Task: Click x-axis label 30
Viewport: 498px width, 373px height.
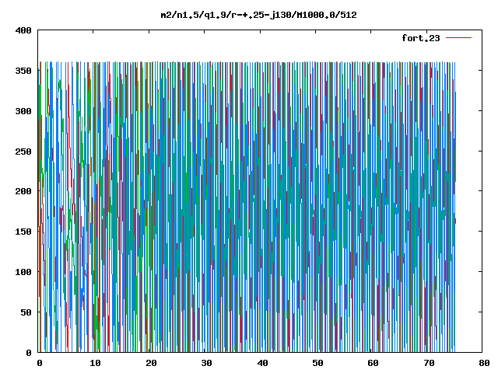Action: pos(206,363)
